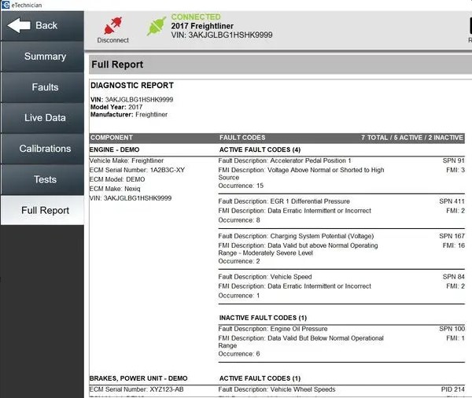This screenshot has height=398, width=472.
Task: Open the Calibrations section
Action: click(44, 149)
